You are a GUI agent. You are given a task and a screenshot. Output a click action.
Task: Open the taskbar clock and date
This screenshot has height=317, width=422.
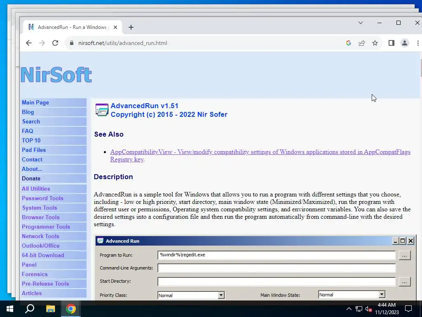[387, 309]
